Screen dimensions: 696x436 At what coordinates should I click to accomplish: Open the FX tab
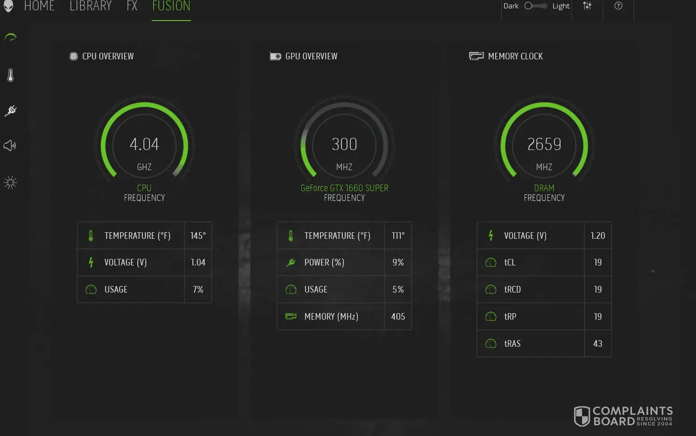[132, 6]
